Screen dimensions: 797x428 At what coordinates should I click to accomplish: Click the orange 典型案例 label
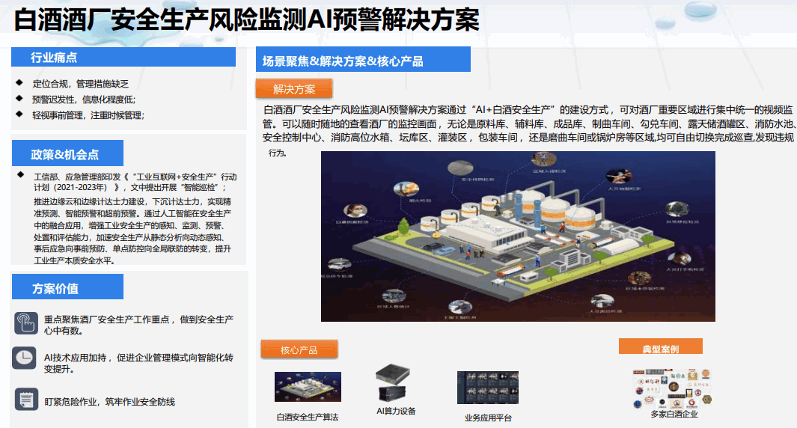[x=660, y=348]
